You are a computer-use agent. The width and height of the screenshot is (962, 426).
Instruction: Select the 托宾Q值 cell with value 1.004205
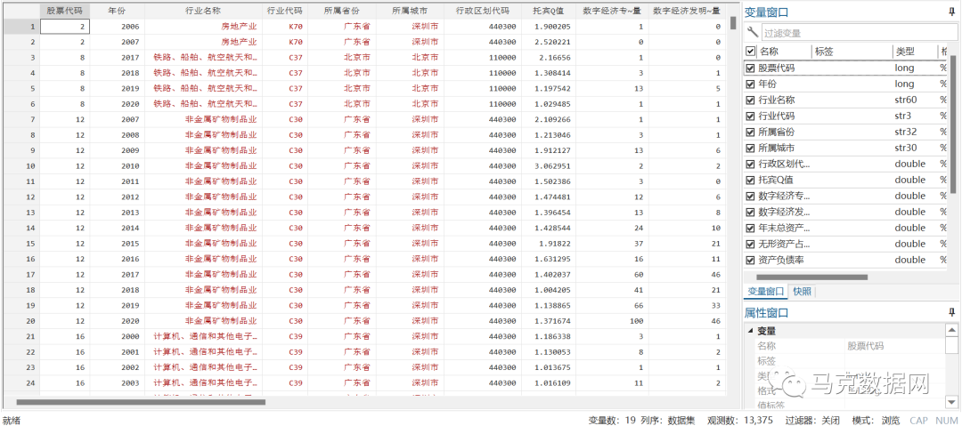[549, 289]
